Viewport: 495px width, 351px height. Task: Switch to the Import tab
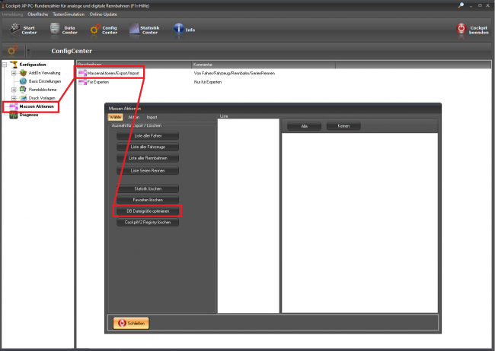tap(152, 117)
